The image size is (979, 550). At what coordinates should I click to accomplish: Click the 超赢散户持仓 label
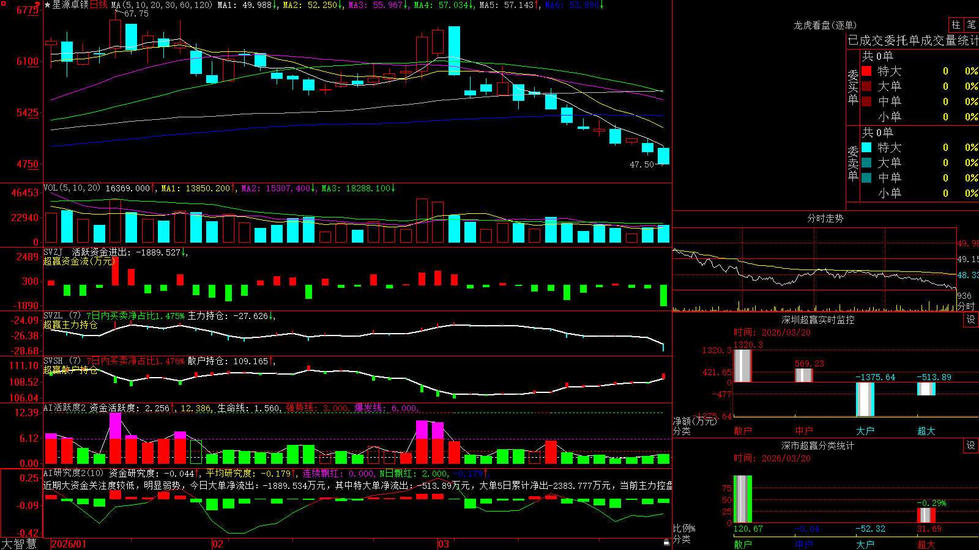click(70, 370)
